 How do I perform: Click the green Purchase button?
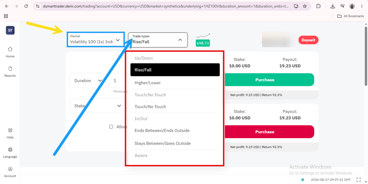270,80
